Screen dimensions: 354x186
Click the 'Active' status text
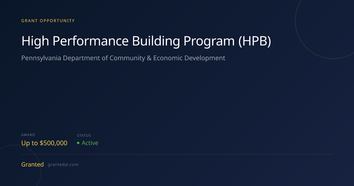[x=90, y=143]
